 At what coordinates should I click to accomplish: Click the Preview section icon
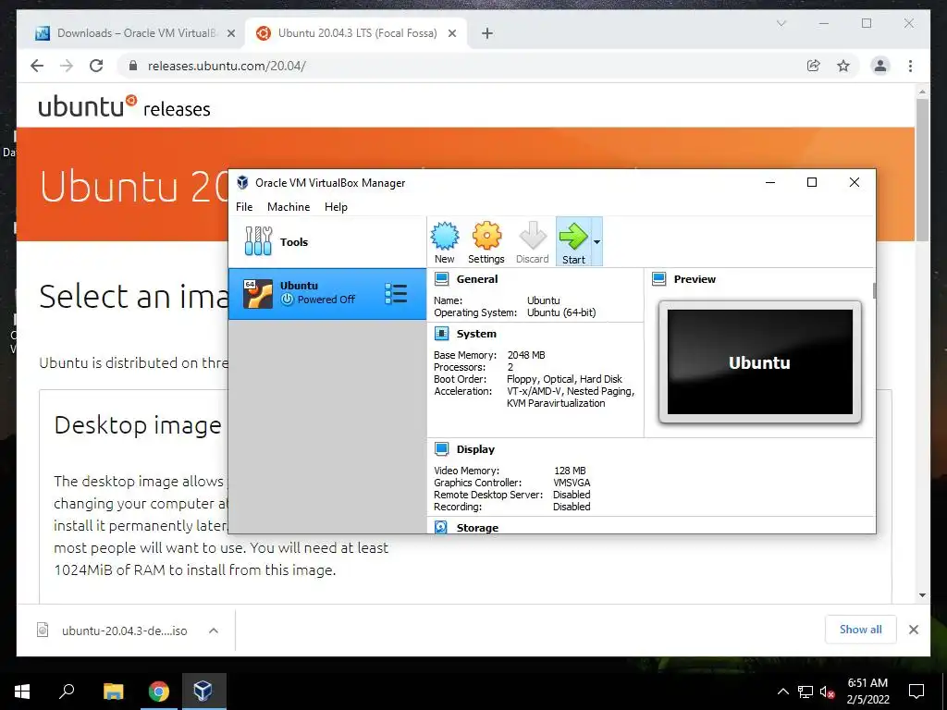click(658, 279)
